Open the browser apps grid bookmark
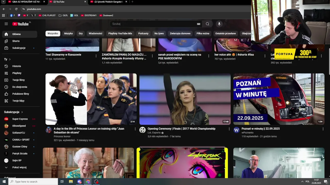This screenshot has width=330, height=185. pos(3,15)
